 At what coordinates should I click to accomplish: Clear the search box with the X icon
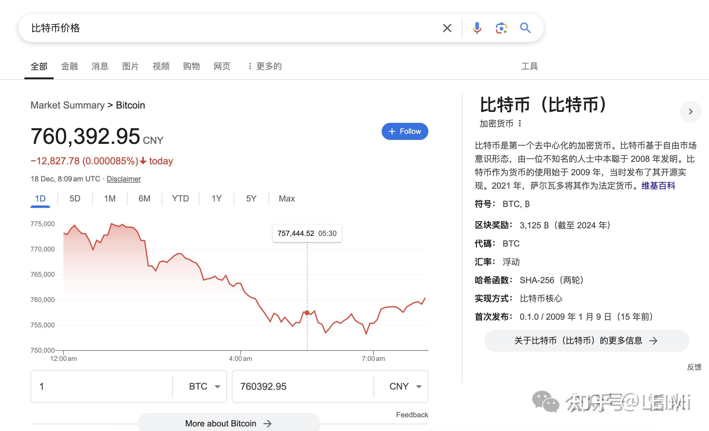coord(447,28)
